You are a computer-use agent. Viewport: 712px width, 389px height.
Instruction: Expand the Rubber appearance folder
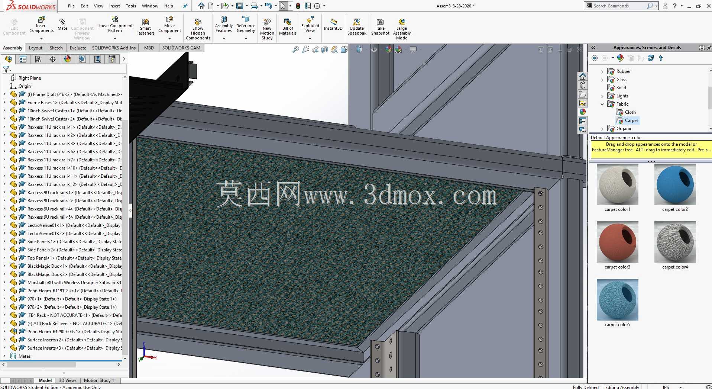pos(602,71)
